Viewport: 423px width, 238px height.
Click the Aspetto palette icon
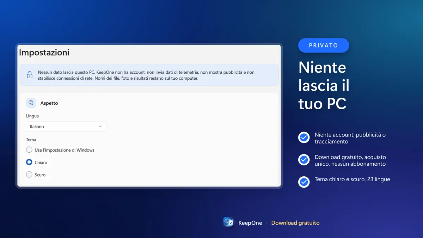pyautogui.click(x=31, y=103)
